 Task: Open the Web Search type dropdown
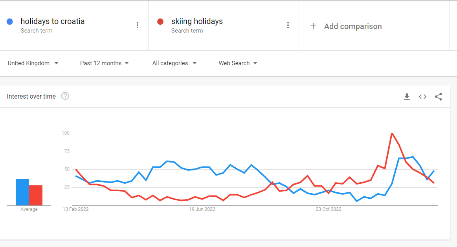pos(238,63)
